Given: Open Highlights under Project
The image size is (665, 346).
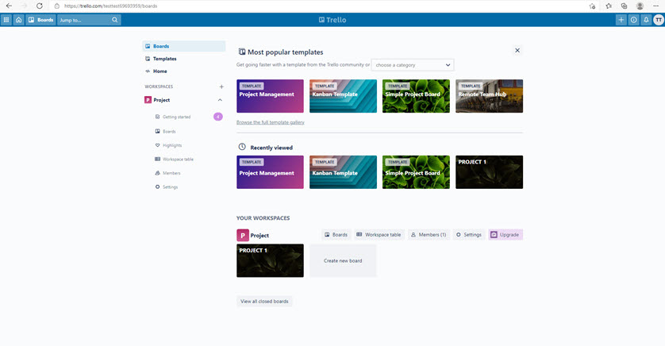Looking at the screenshot, I should tap(172, 145).
